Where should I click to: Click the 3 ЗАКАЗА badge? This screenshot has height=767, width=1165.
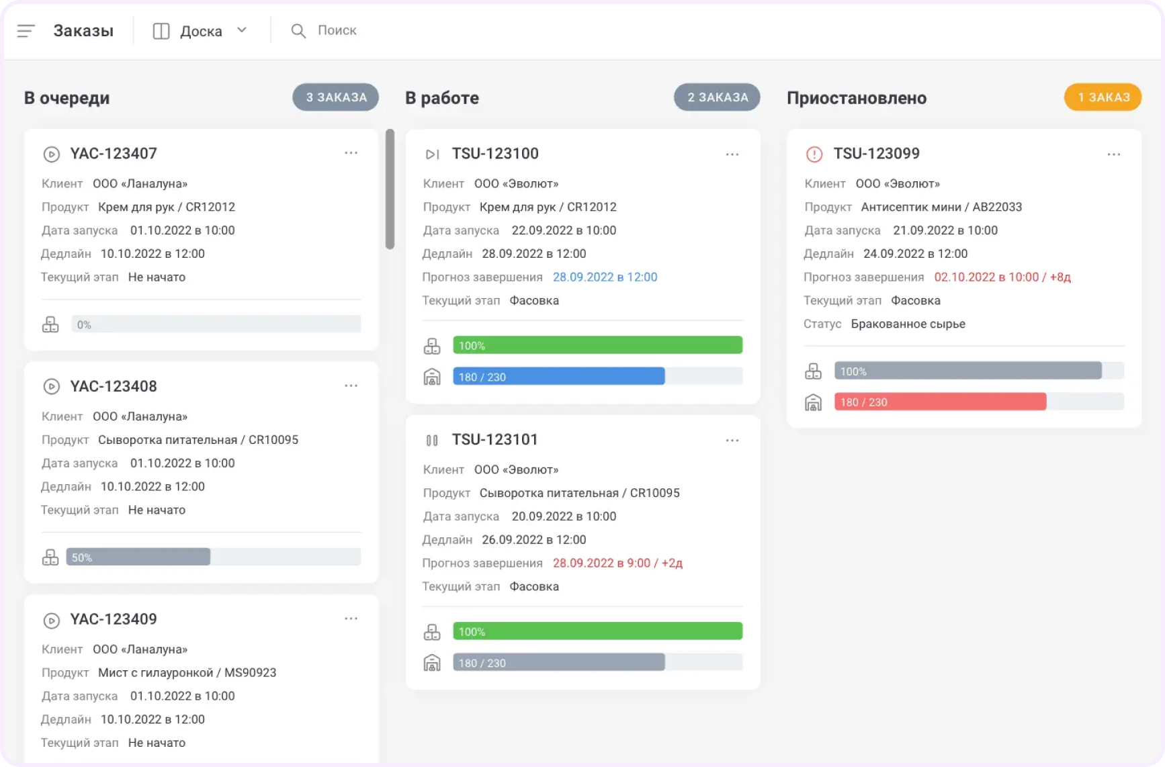(336, 97)
